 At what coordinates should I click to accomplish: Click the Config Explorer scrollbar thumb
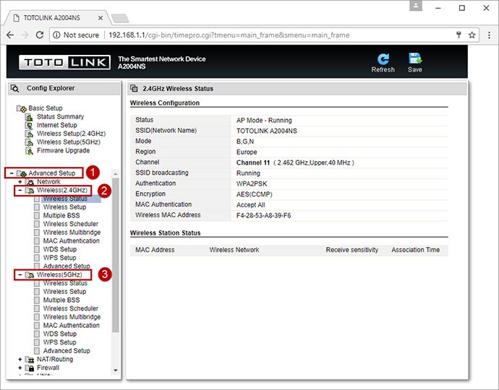coord(116,255)
